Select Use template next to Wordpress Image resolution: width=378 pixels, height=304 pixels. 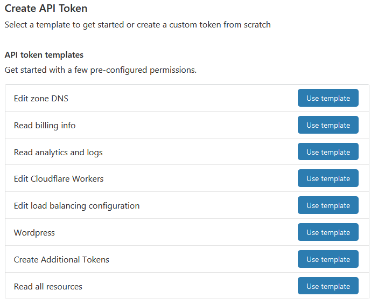pos(328,232)
